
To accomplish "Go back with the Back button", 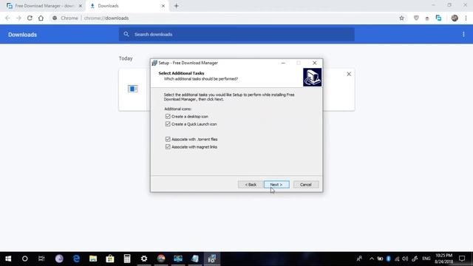I will click(x=251, y=184).
